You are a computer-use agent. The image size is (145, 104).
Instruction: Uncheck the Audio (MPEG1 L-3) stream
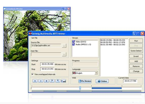(74, 45)
